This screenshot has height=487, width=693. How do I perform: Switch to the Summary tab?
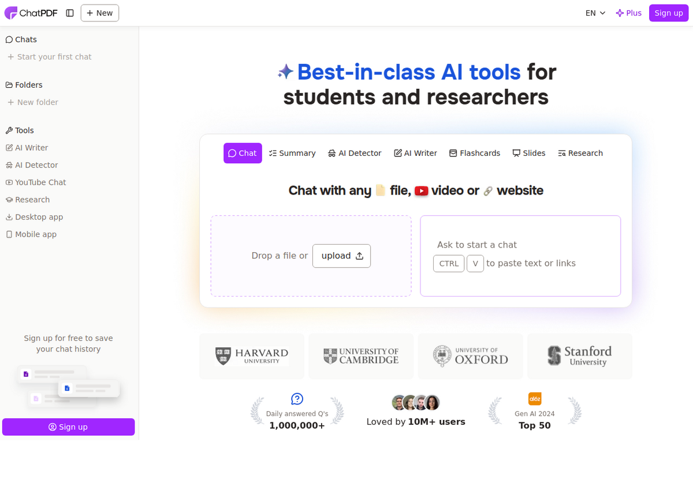[292, 153]
